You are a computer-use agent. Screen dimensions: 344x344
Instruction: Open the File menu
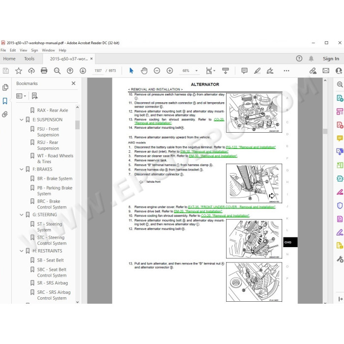[3, 50]
